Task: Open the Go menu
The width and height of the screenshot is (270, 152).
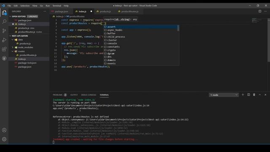Action: [41, 5]
